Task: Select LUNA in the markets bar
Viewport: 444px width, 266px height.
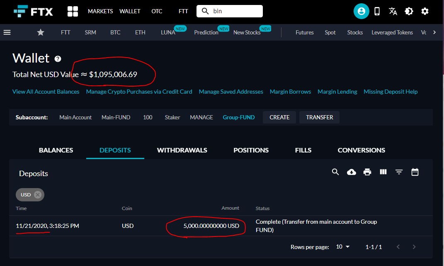Action: [168, 32]
